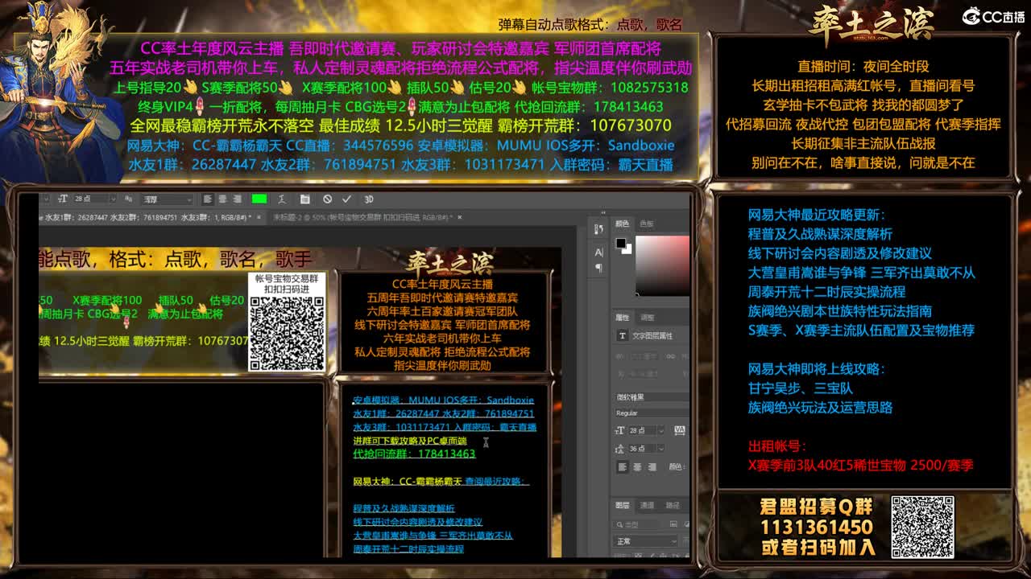Click the 直播时间：夜间全时段 text
The height and width of the screenshot is (579, 1031).
(863, 67)
